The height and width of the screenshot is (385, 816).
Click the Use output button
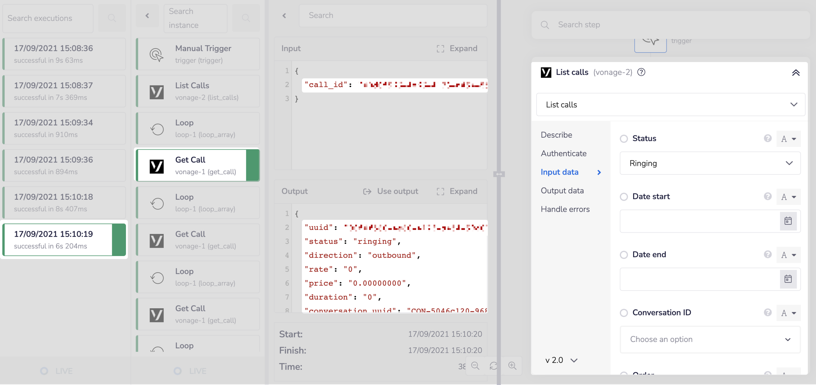point(391,191)
